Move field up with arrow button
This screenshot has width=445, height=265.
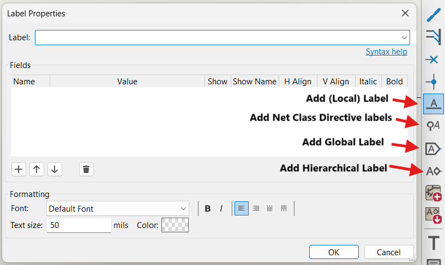(37, 169)
